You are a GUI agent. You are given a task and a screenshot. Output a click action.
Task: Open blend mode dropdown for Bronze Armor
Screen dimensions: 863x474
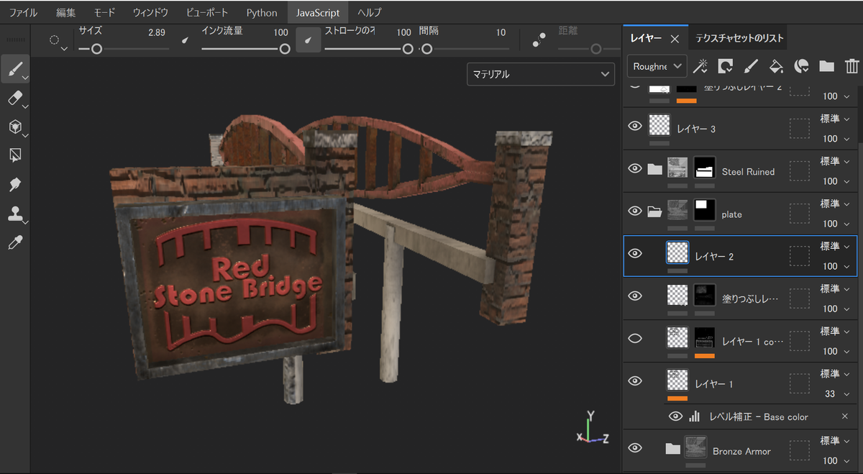[836, 440]
